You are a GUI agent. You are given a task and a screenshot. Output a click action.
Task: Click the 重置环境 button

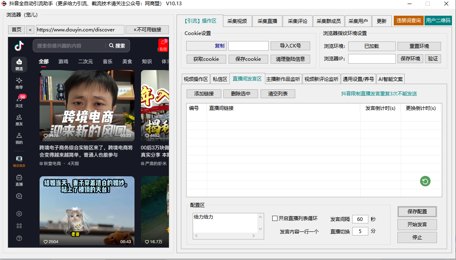pos(419,46)
